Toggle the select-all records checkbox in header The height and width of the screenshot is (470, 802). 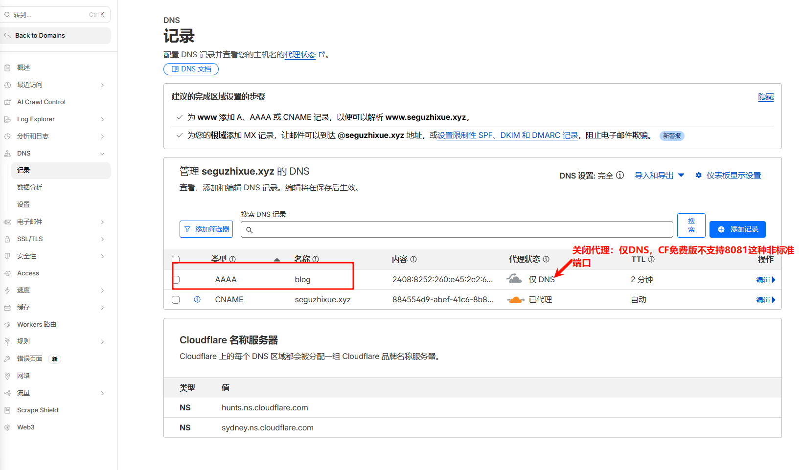(x=176, y=259)
